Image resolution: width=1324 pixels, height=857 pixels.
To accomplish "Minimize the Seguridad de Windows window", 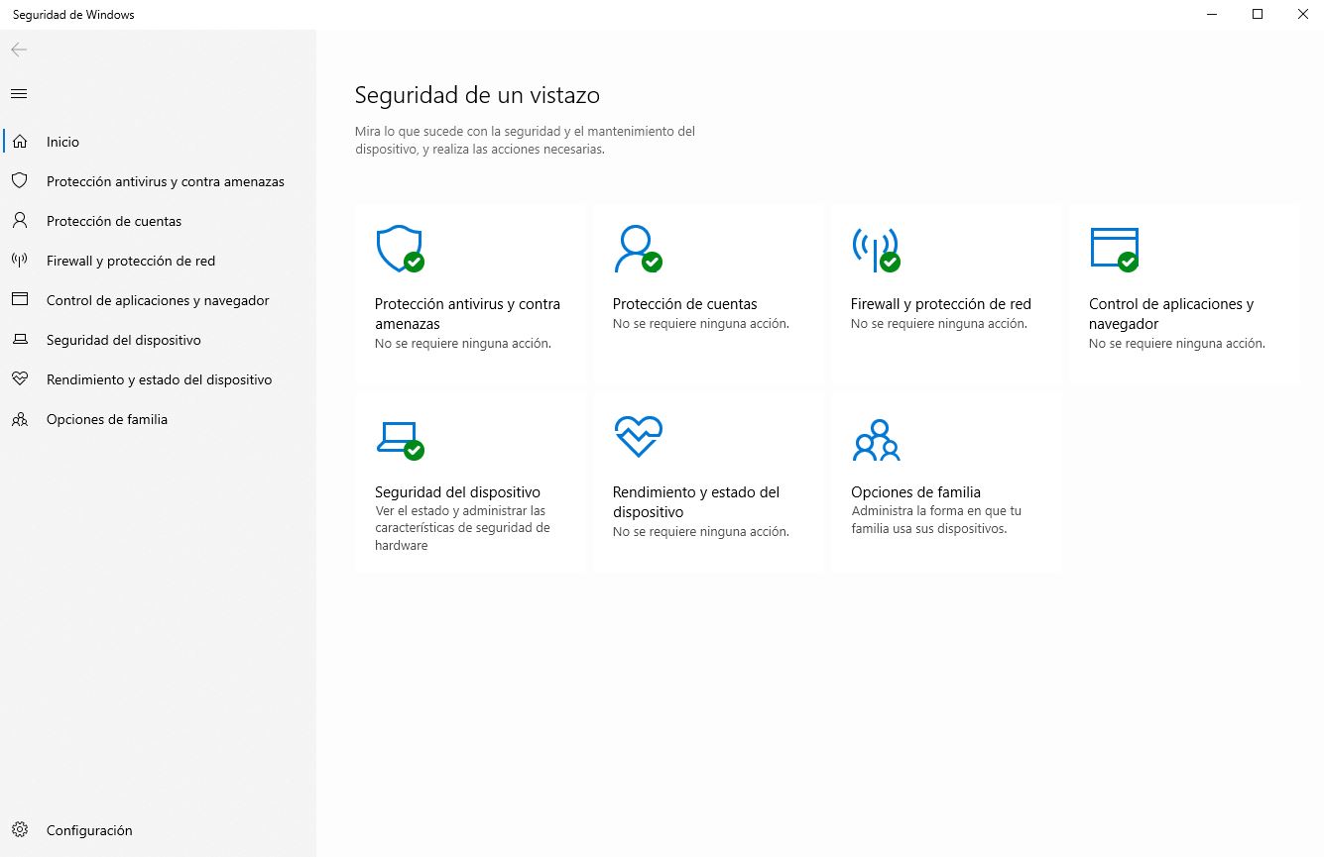I will tap(1213, 14).
